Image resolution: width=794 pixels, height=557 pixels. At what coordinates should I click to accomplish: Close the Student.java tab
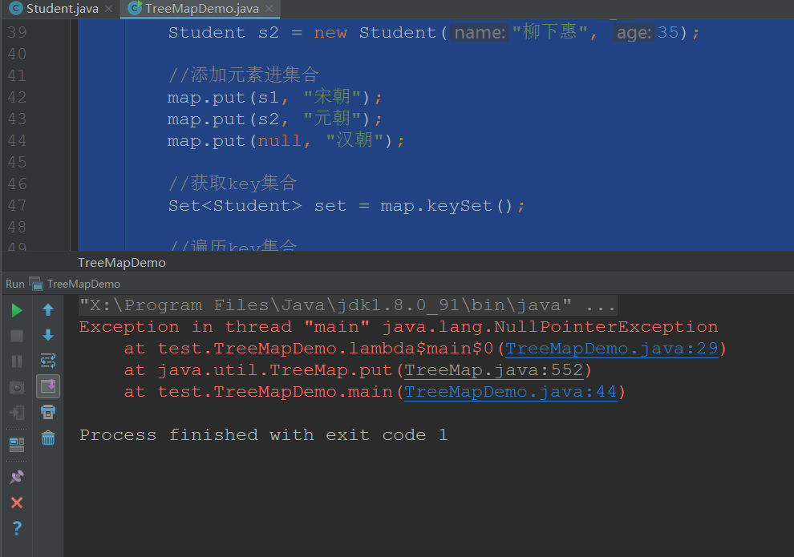108,9
